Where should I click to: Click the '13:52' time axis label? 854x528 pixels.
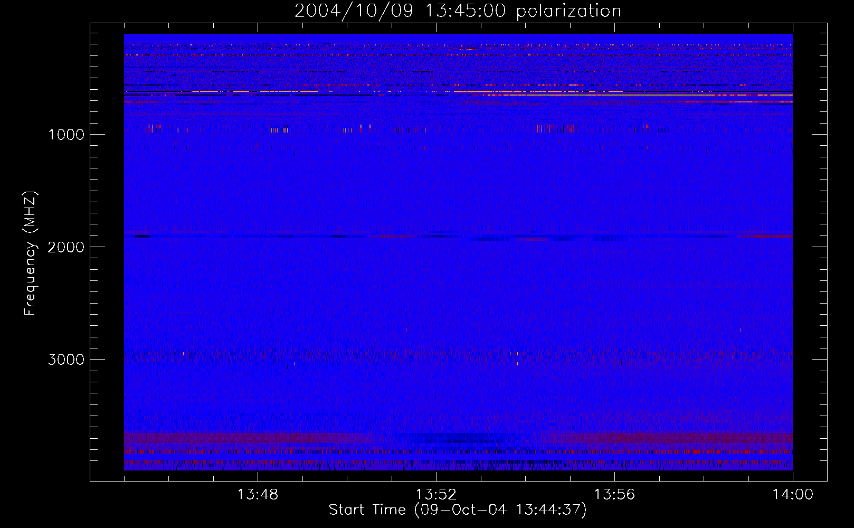(436, 495)
